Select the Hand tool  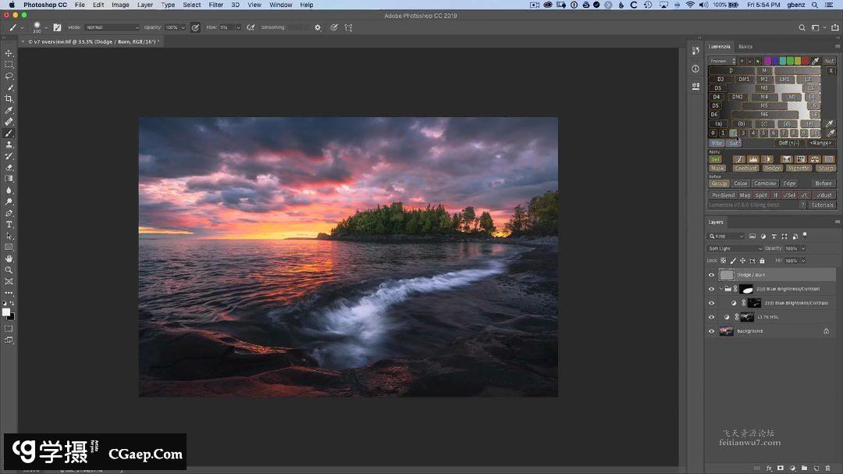[9, 258]
